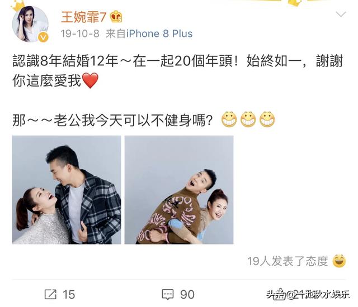Viewport: 358px width, 307px height.
Task: Tap the orange verified V badge
Action: coord(43,37)
